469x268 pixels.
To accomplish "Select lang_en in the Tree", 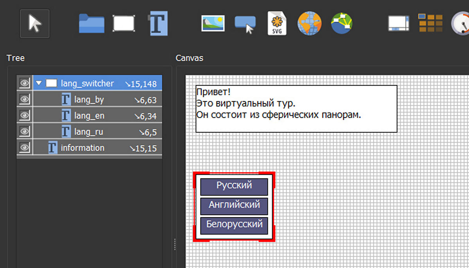I will pos(89,116).
